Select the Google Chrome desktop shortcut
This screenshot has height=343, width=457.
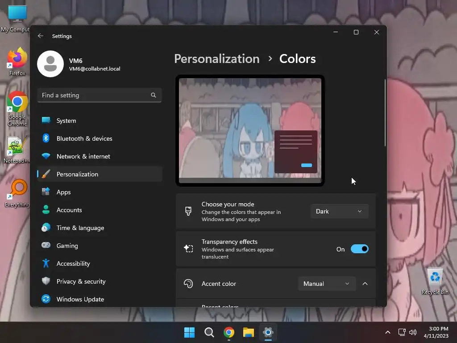coord(17,109)
